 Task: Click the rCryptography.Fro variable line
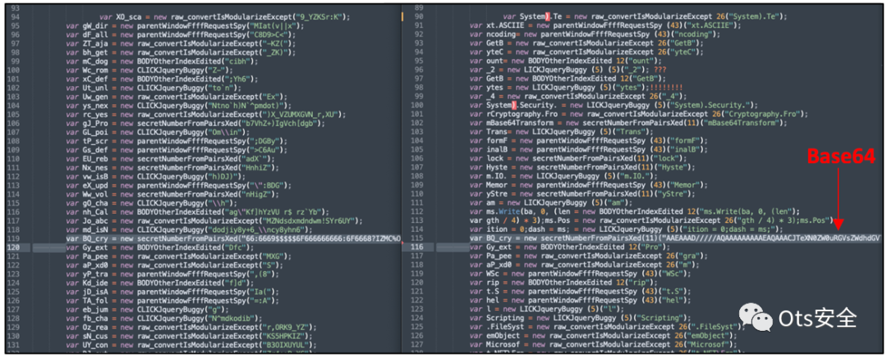click(639, 116)
